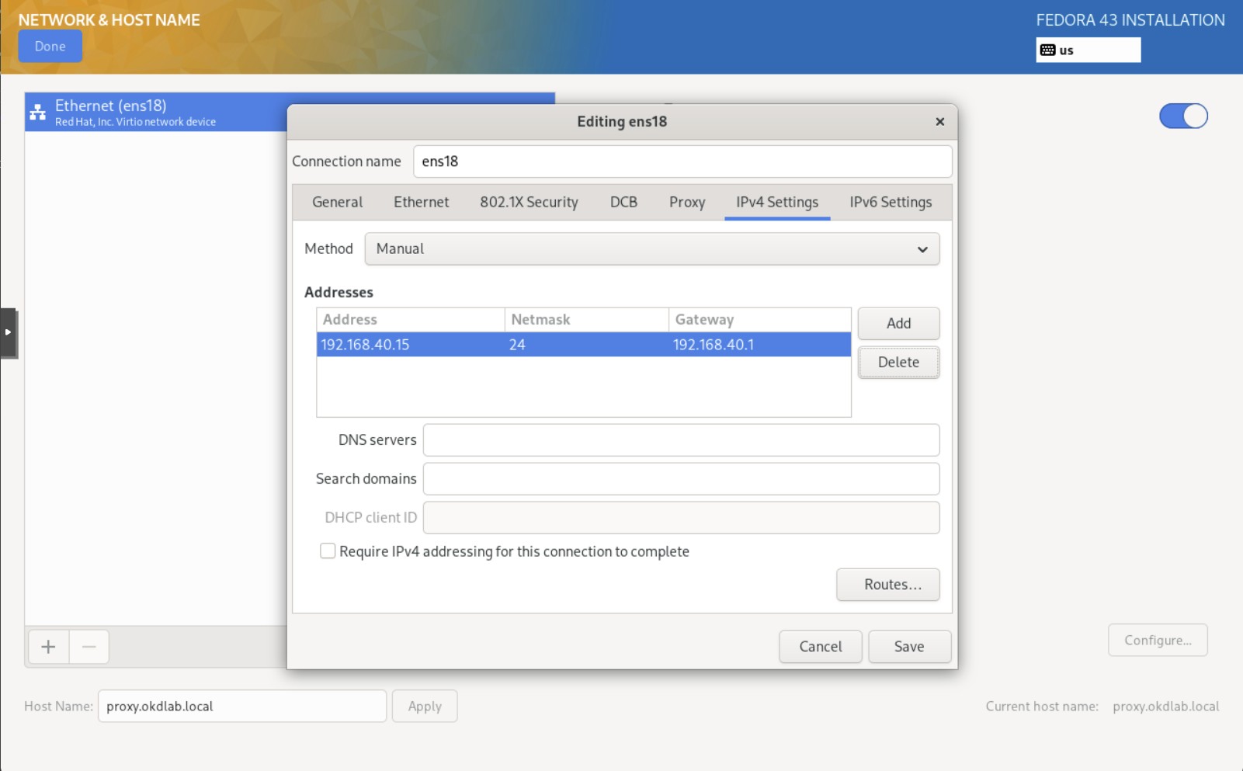The height and width of the screenshot is (771, 1243).
Task: Toggle the ens18 network connection switch
Action: [x=1182, y=116]
